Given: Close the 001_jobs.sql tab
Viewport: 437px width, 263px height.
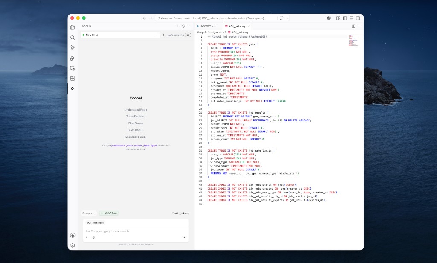Looking at the screenshot, I should pyautogui.click(x=248, y=26).
